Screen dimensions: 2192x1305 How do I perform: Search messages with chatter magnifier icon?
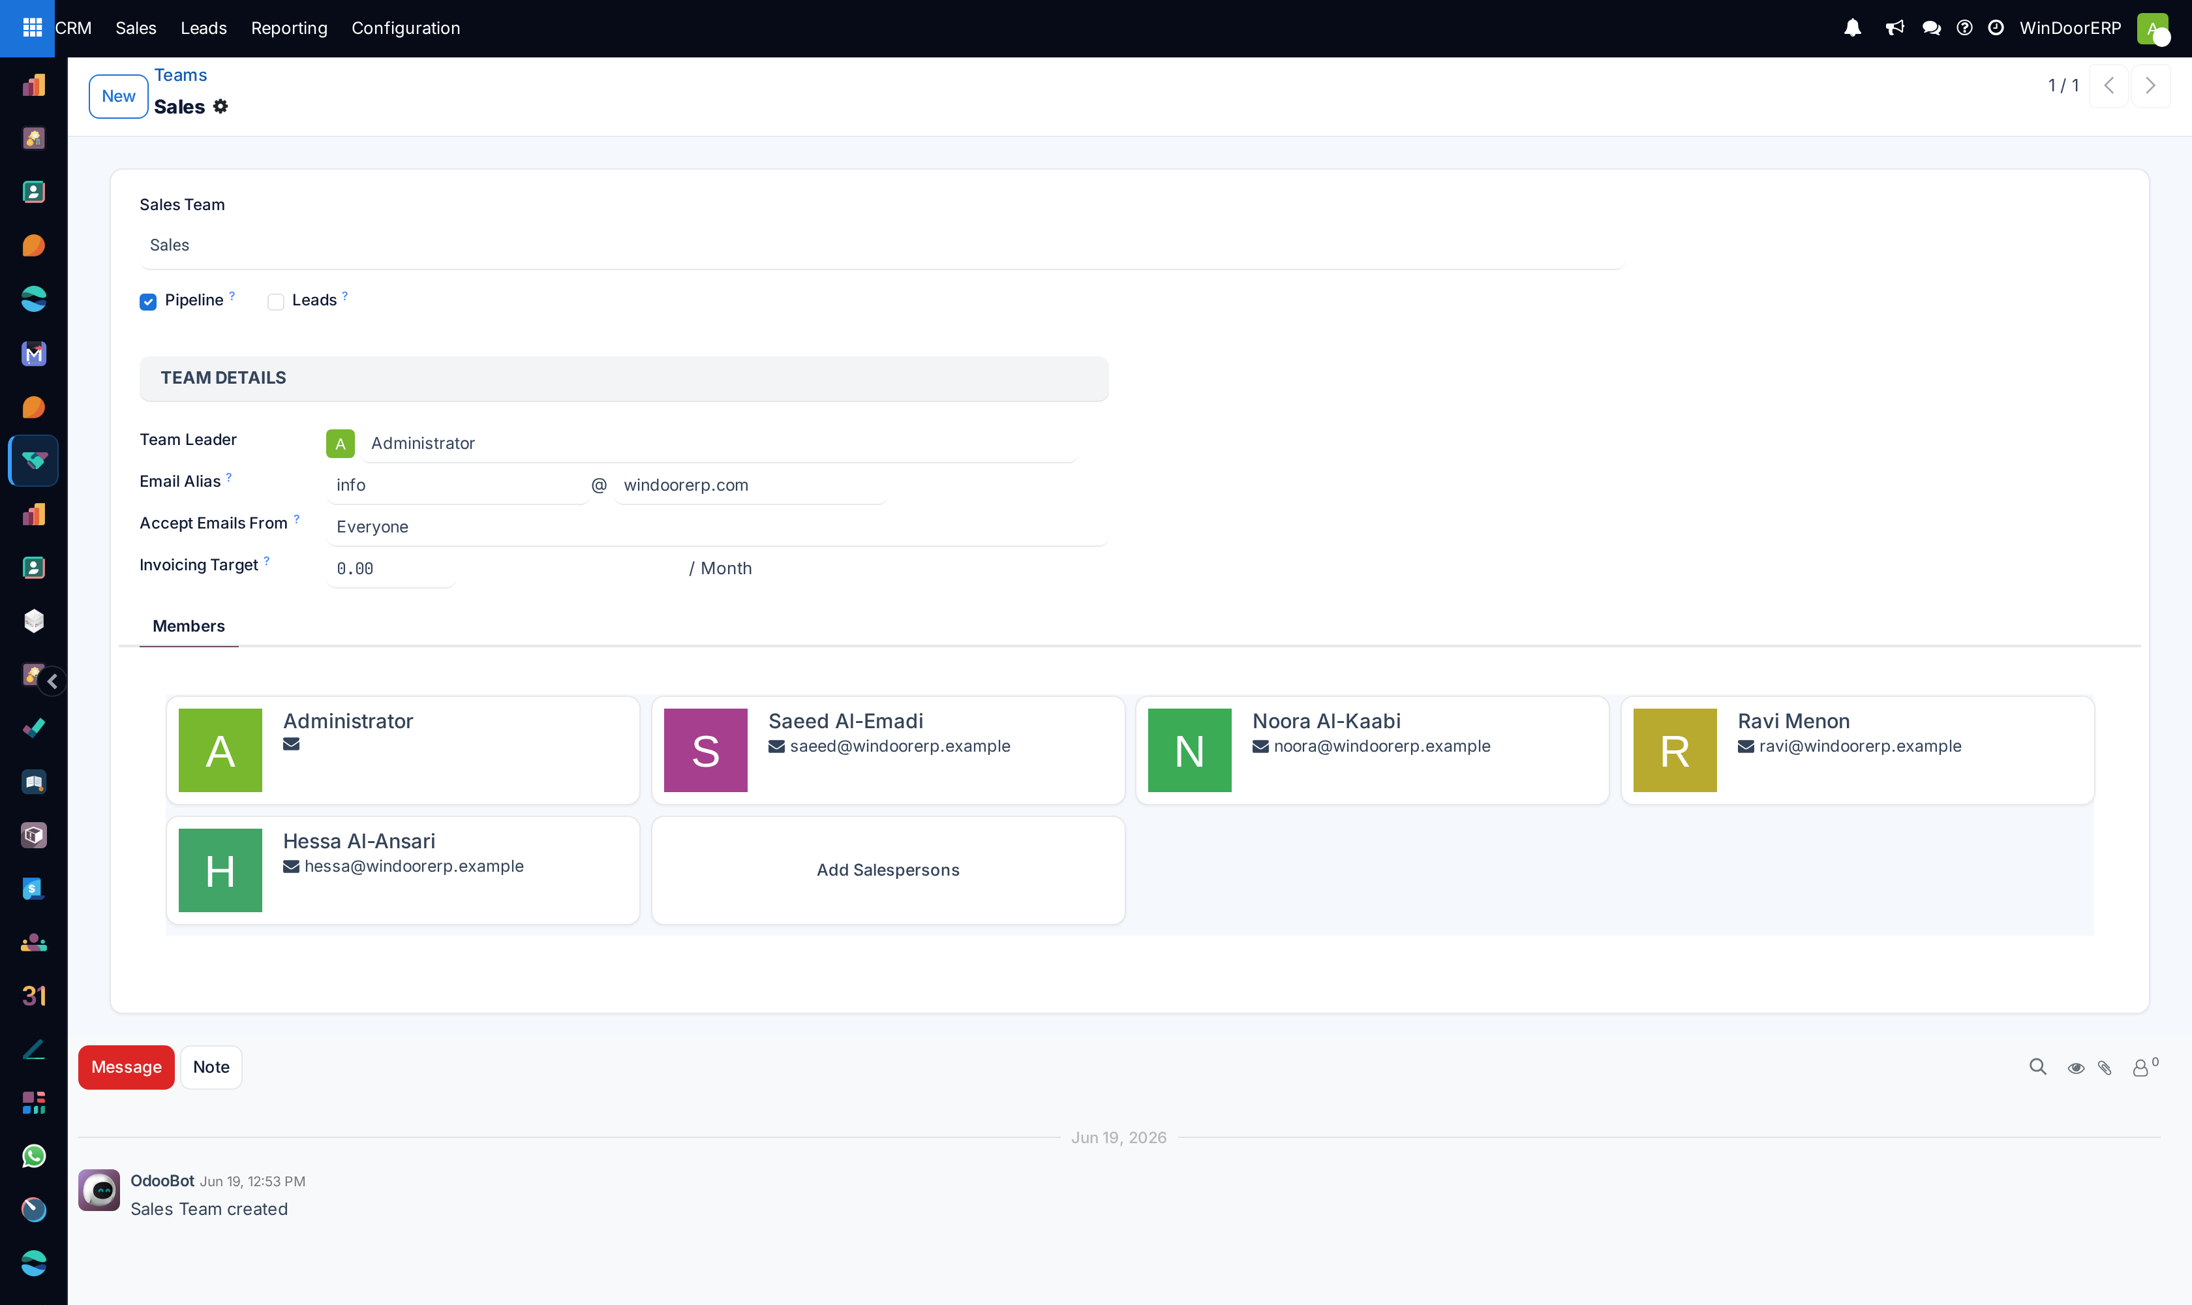pos(2037,1067)
